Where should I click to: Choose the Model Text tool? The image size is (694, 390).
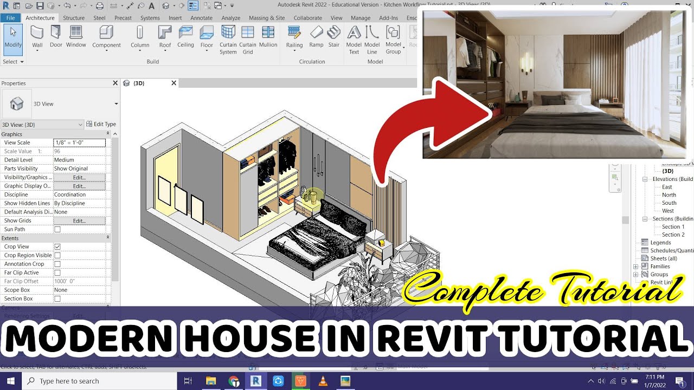click(x=354, y=40)
